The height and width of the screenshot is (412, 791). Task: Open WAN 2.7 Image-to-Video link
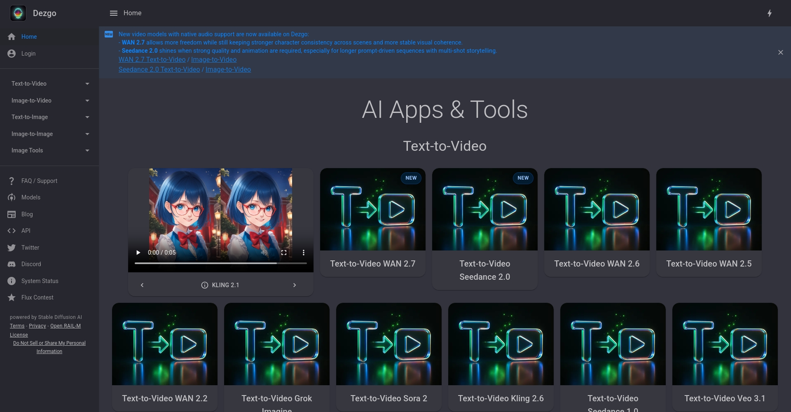[214, 59]
